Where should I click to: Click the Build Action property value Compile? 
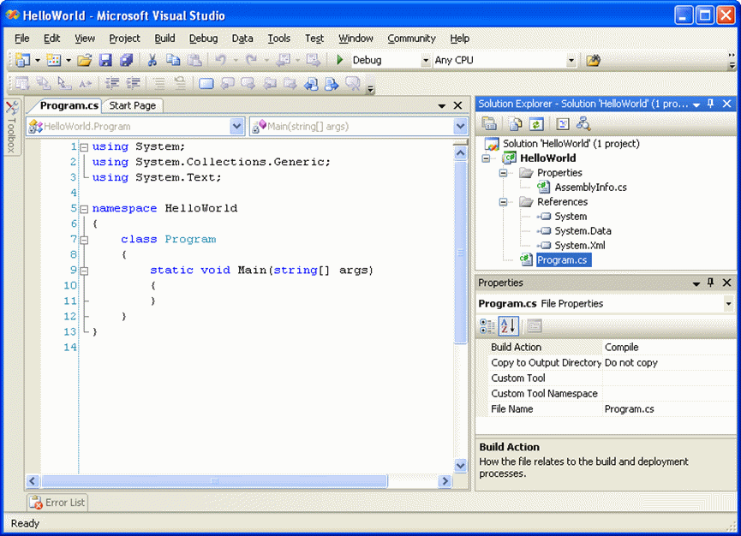(x=668, y=347)
